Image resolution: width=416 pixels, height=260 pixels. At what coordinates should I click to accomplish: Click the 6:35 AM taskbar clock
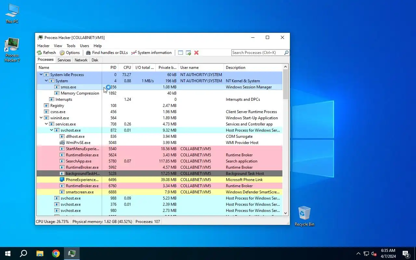pos(388,253)
